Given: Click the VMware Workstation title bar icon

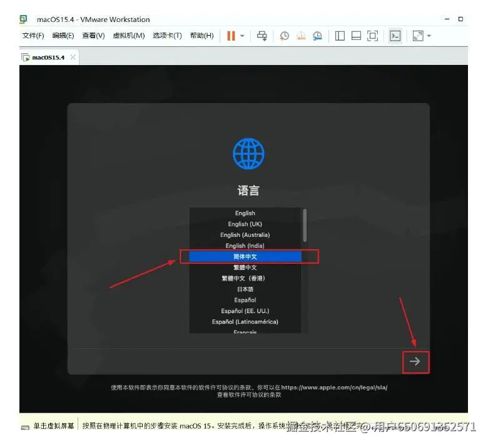Looking at the screenshot, I should (x=23, y=19).
